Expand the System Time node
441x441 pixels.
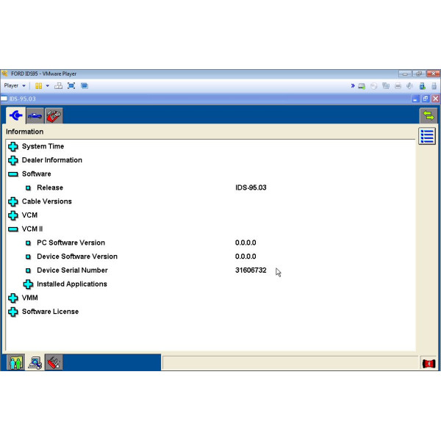click(x=13, y=146)
